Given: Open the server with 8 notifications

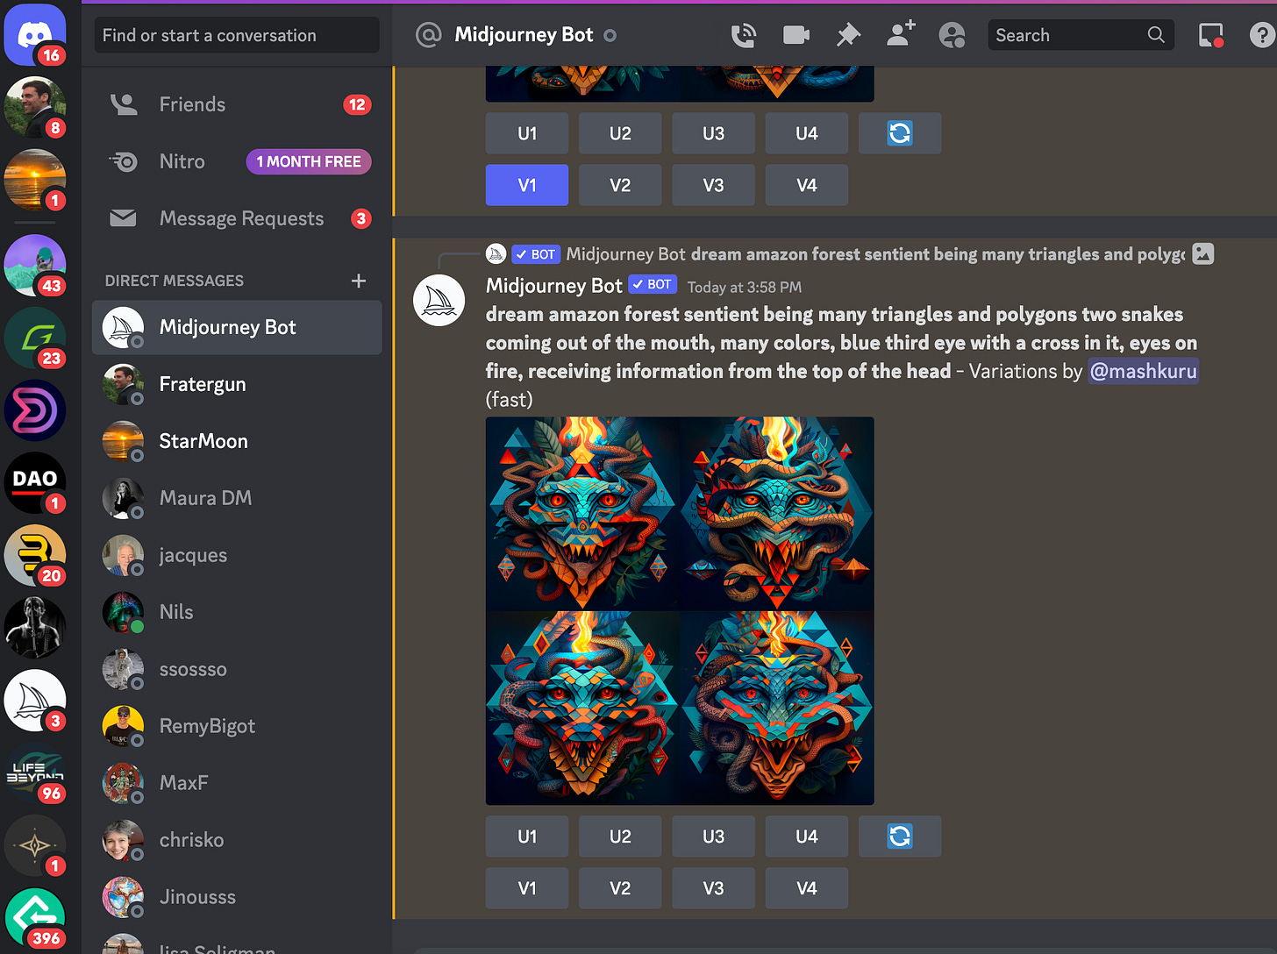Looking at the screenshot, I should 35,108.
